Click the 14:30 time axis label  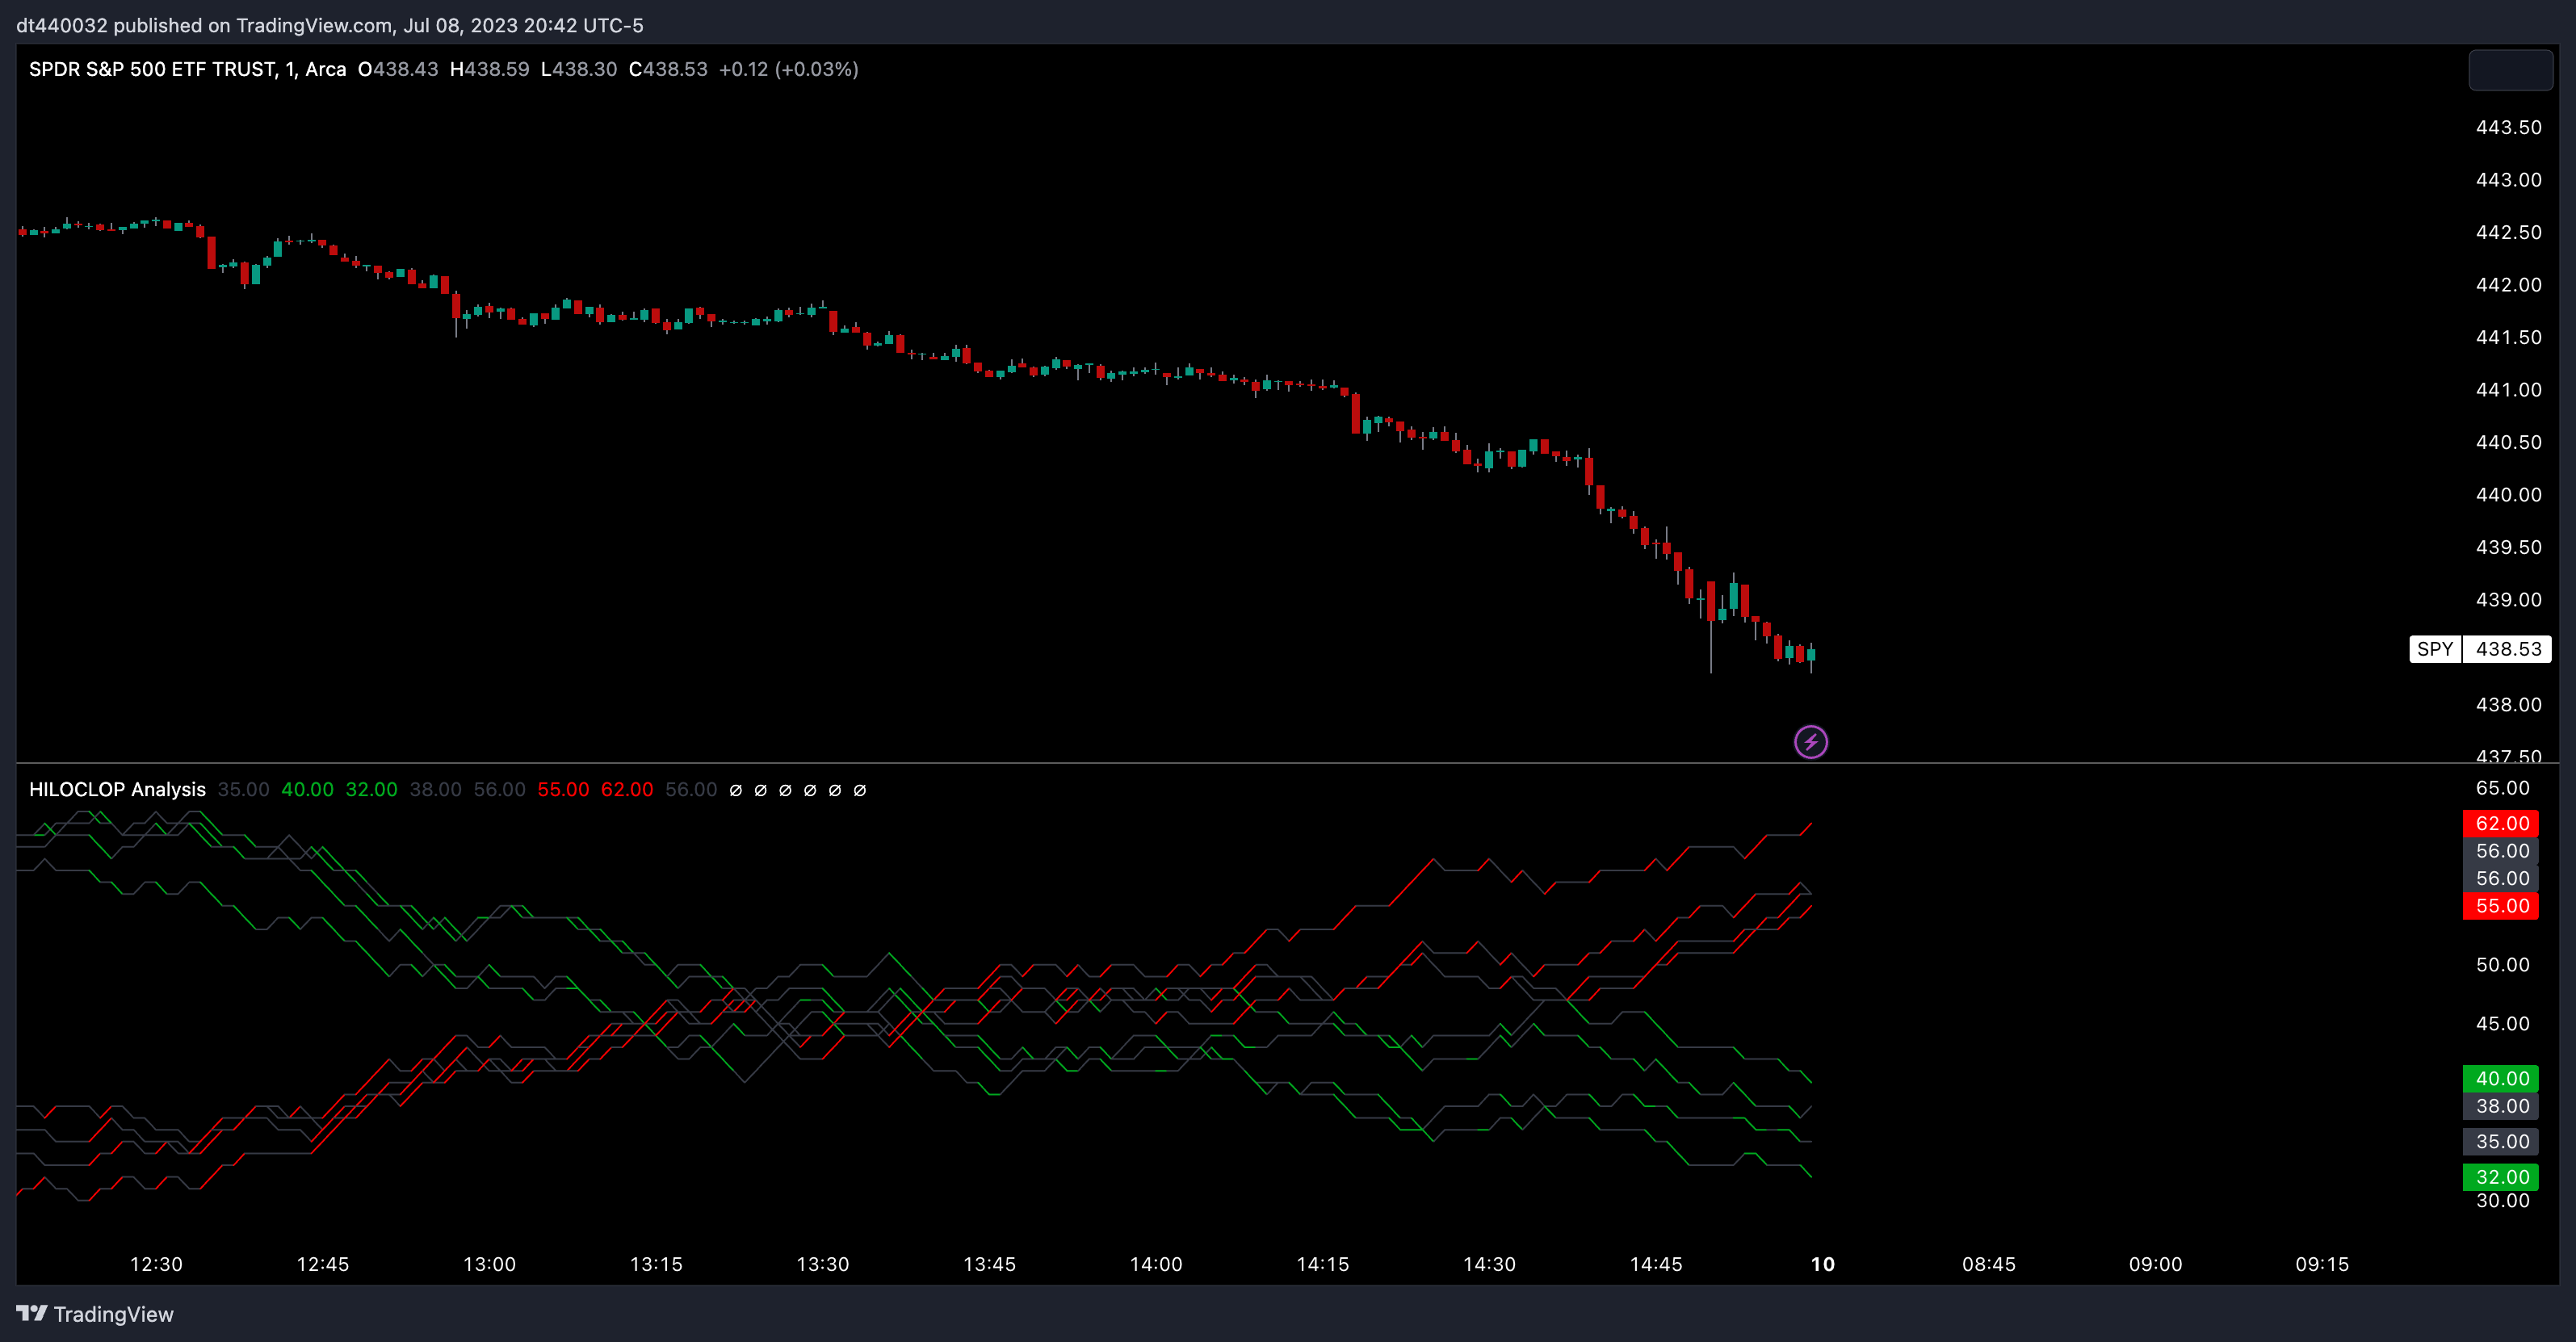[x=1489, y=1264]
